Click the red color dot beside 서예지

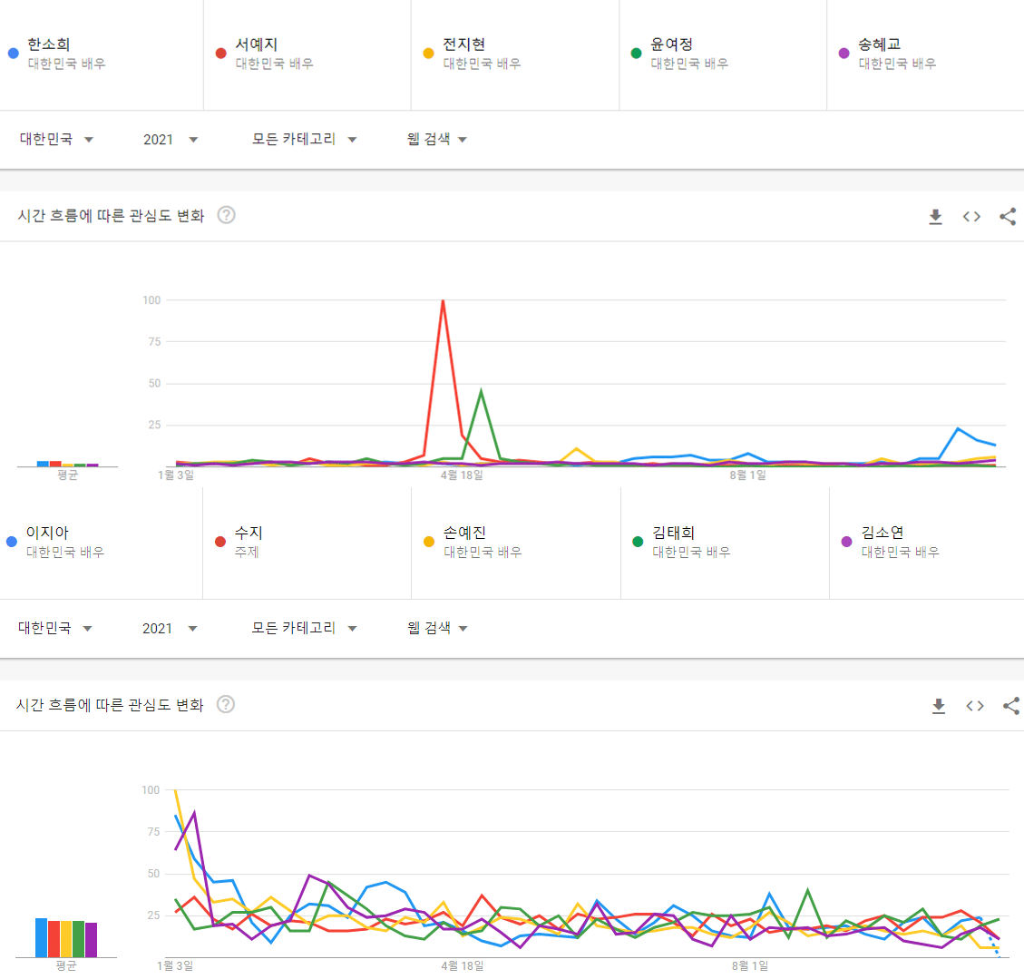pos(220,54)
